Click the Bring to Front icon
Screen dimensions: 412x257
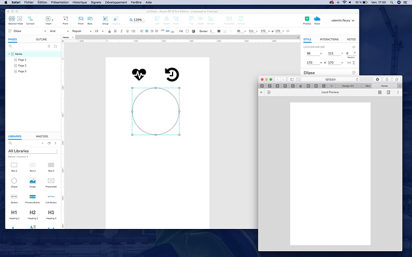click(x=81, y=19)
